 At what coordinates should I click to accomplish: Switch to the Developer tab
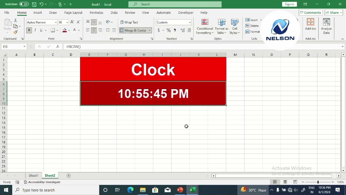(x=186, y=12)
